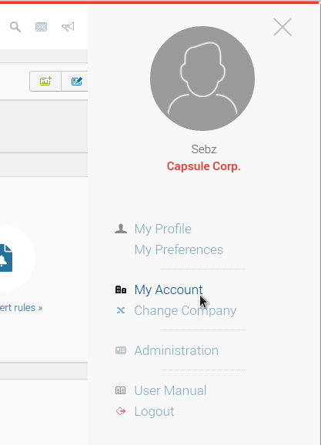Open the messages envelope icon
Viewport: 321px width, 445px height.
point(41,27)
